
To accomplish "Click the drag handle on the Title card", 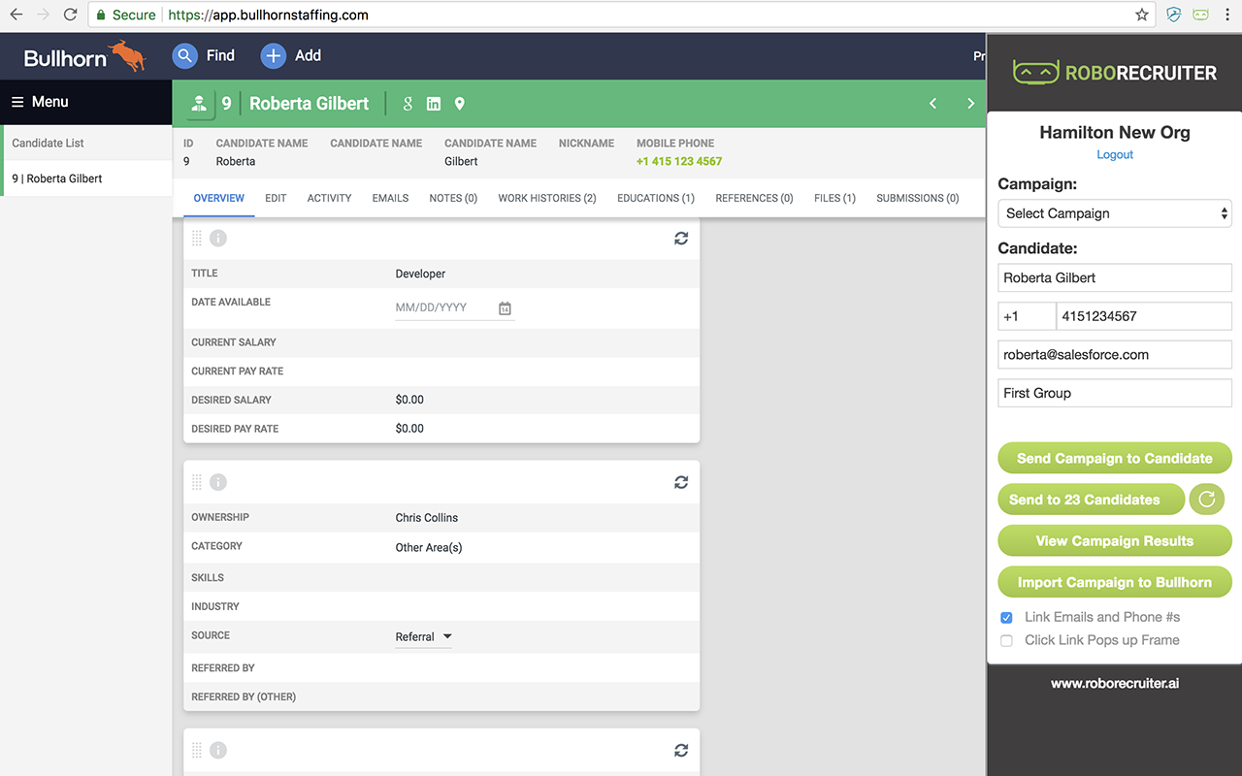I will pyautogui.click(x=197, y=239).
